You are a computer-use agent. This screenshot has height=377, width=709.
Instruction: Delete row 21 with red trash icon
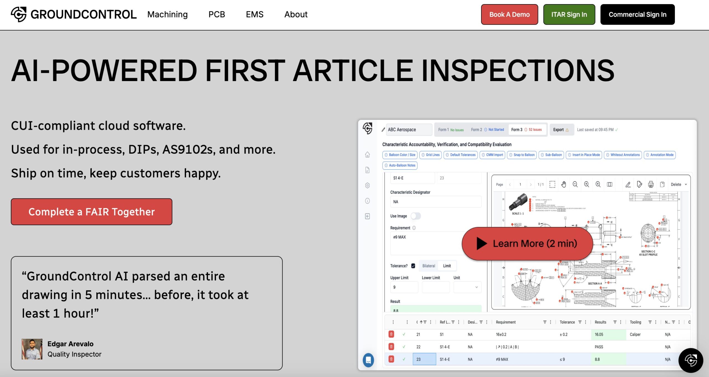tap(391, 334)
